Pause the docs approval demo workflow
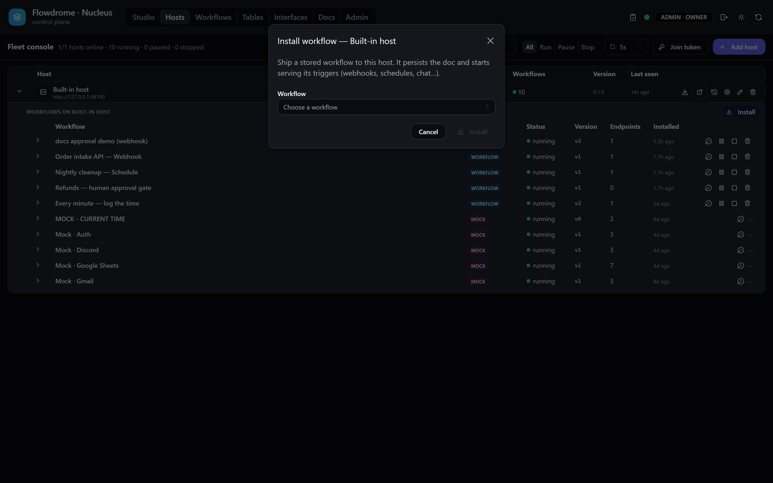This screenshot has width=773, height=483. pos(721,141)
